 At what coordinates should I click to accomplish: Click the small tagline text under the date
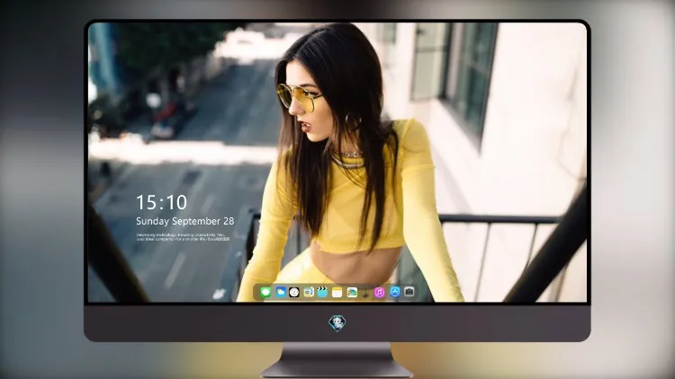point(183,237)
